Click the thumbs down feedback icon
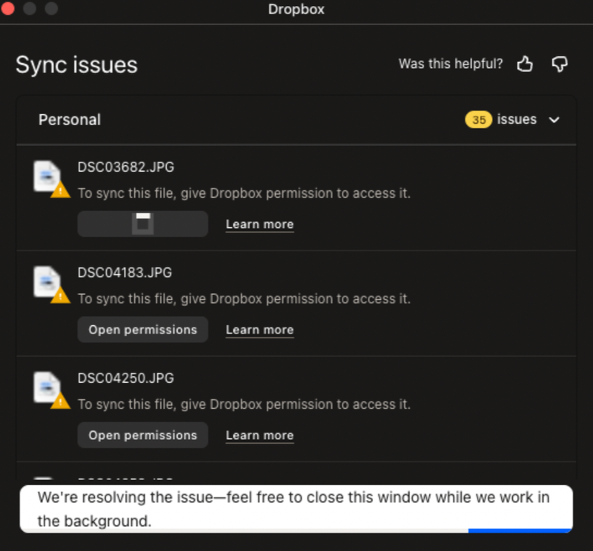The width and height of the screenshot is (593, 551). tap(560, 64)
